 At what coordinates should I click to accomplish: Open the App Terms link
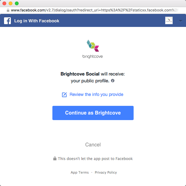pos(80,172)
